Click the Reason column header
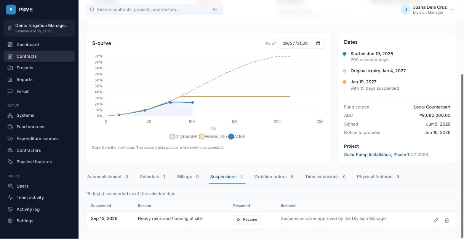This screenshot has width=464, height=239. [x=144, y=206]
